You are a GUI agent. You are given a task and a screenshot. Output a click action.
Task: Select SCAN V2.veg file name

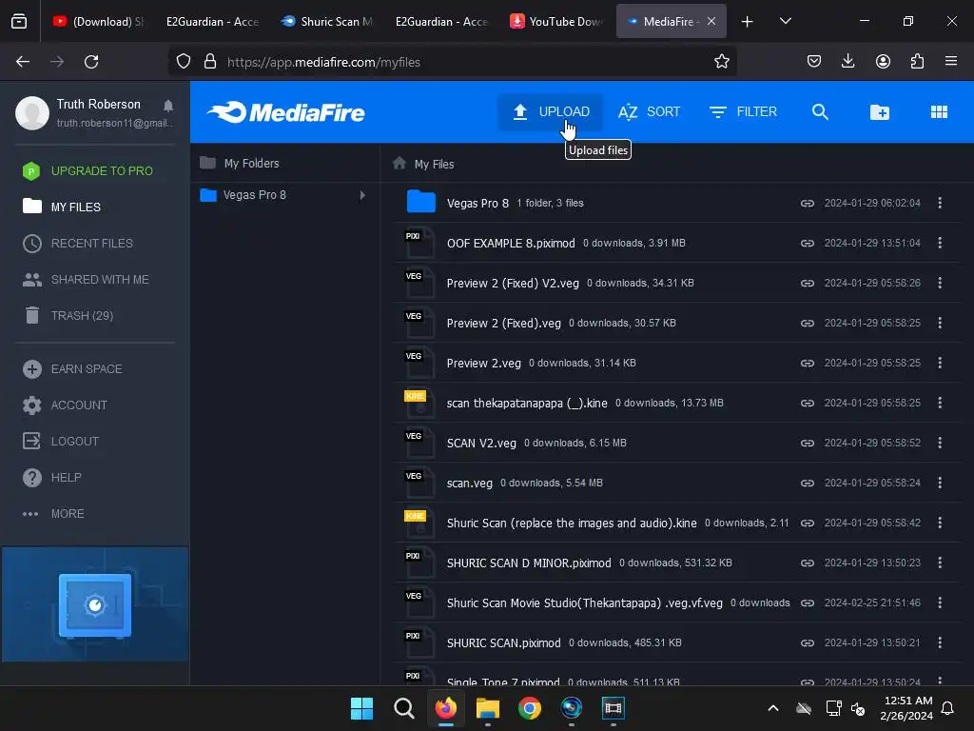pyautogui.click(x=481, y=444)
